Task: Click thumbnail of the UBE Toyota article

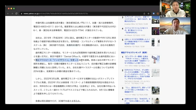Action: tap(156, 42)
